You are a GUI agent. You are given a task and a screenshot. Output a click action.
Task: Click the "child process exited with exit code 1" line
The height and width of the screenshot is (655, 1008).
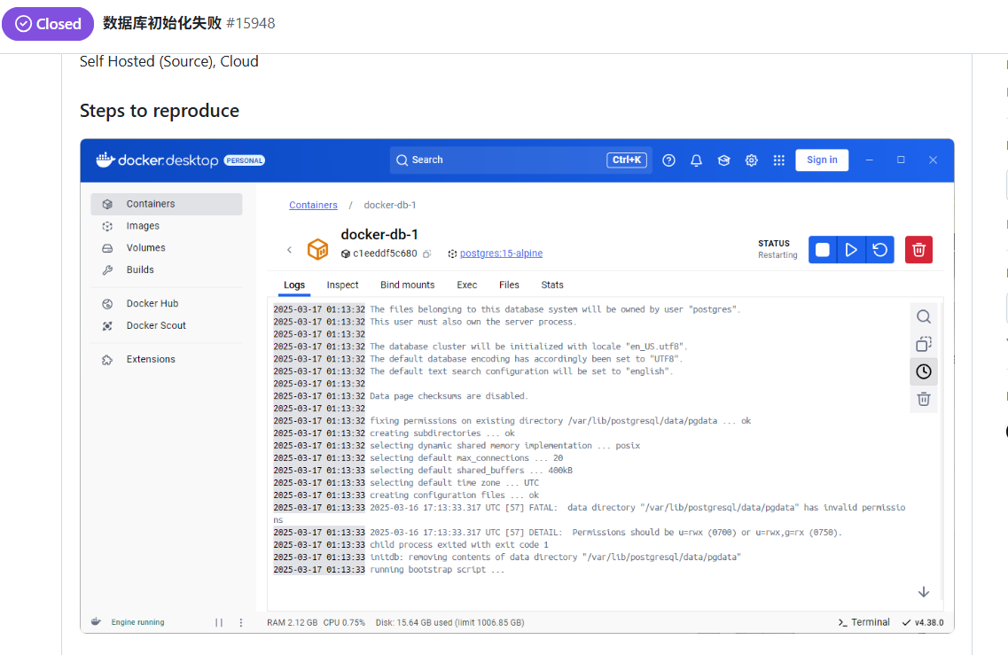coord(459,544)
